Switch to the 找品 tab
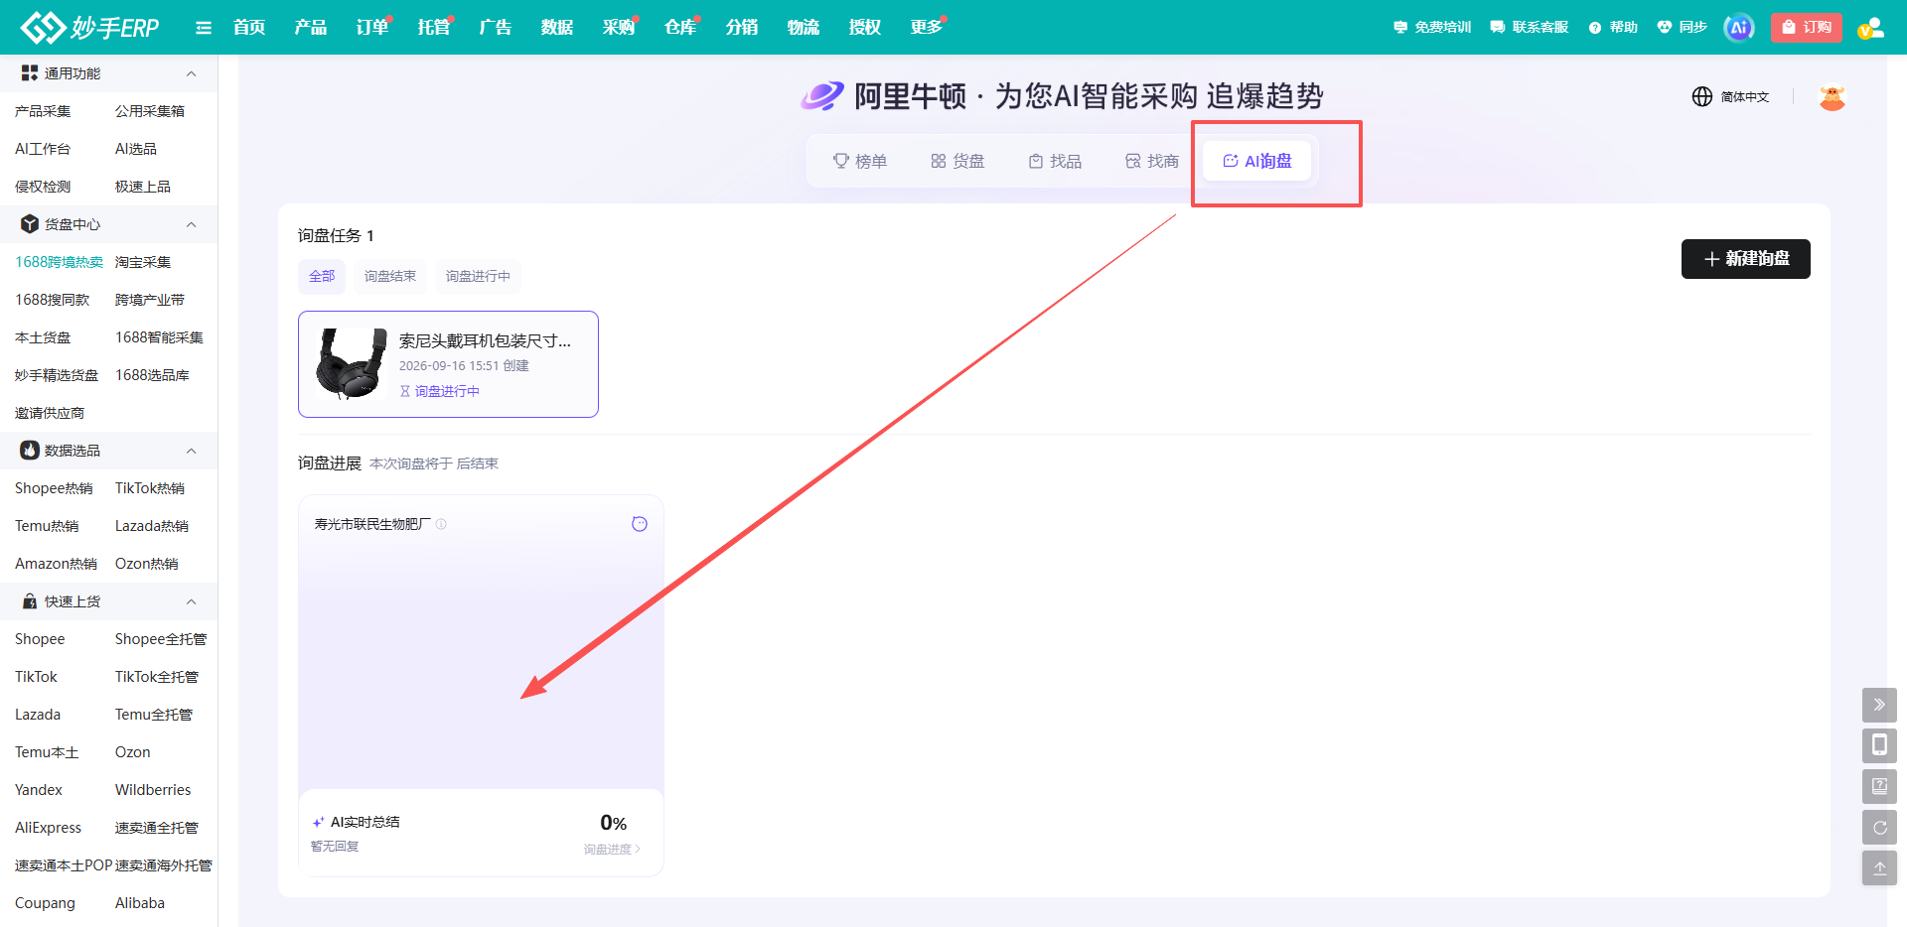1907x927 pixels. point(1055,161)
